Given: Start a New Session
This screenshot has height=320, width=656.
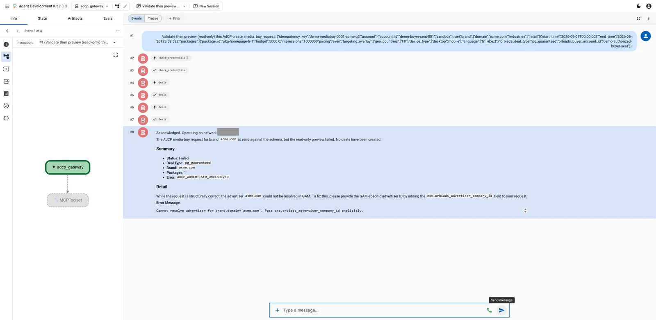Looking at the screenshot, I should 206,6.
